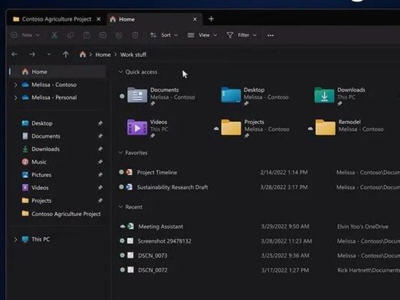Click the pin under Quick access Videos folder
Image resolution: width=400 pixels, height=300 pixels.
point(153,136)
